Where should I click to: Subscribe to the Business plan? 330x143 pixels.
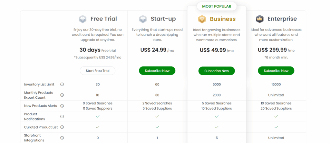click(217, 71)
